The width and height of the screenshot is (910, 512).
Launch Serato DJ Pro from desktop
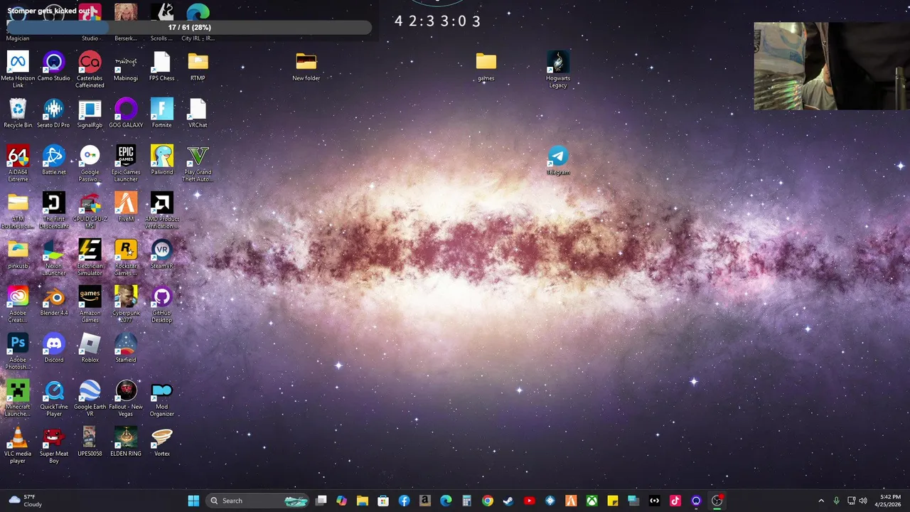coord(53,114)
